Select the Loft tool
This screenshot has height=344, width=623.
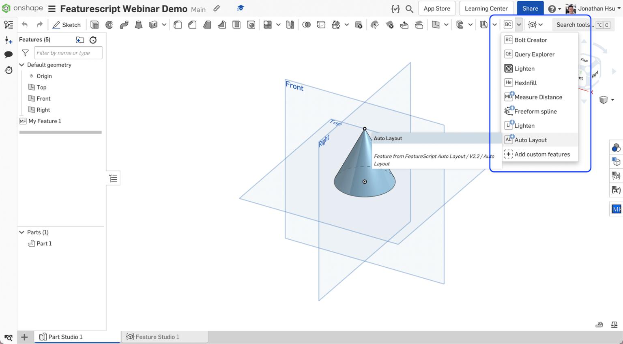[x=138, y=24]
